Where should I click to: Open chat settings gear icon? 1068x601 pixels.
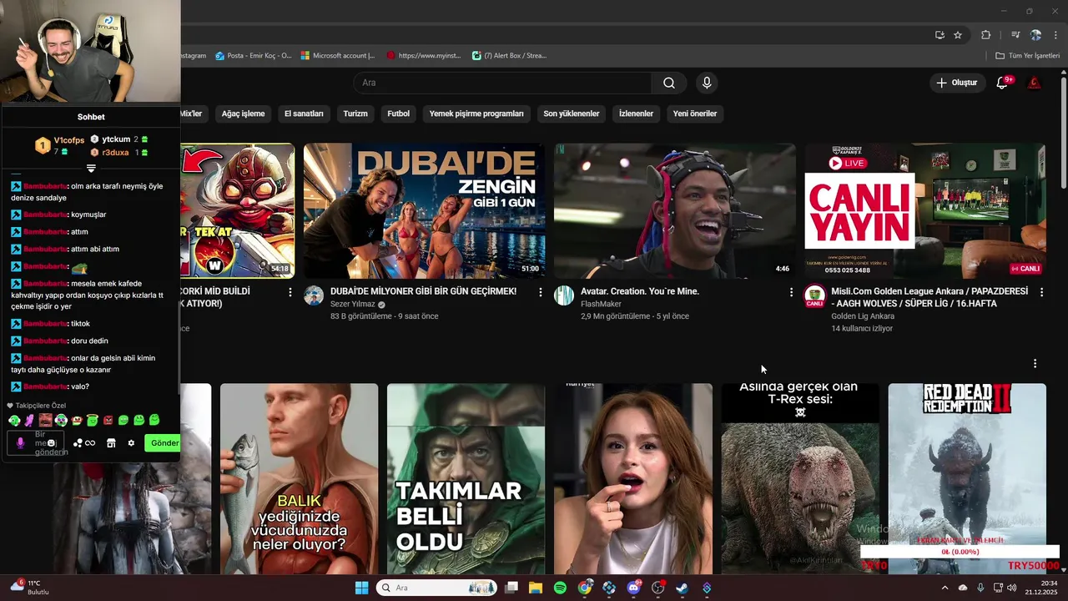[x=131, y=443]
